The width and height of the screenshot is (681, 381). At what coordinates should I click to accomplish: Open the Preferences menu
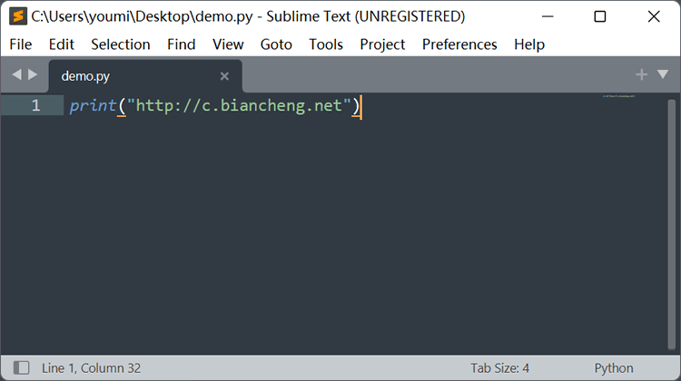tap(459, 44)
